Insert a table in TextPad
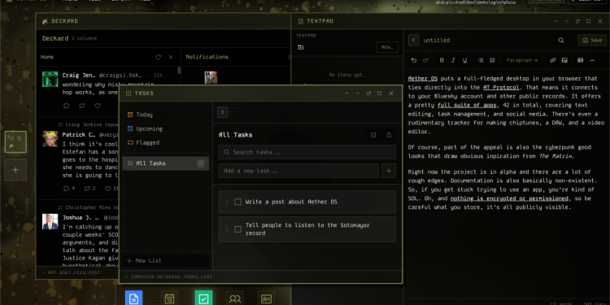 pyautogui.click(x=581, y=60)
